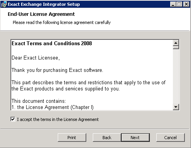Click the 'This document contains:' line

coord(39,101)
